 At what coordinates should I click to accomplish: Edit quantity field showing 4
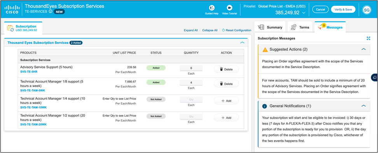(191, 83)
